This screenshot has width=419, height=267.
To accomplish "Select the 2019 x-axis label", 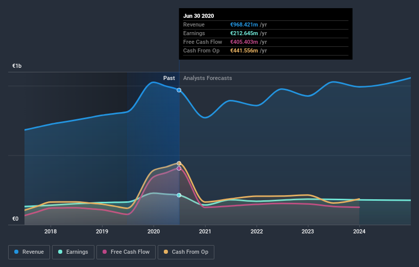I will point(102,231).
